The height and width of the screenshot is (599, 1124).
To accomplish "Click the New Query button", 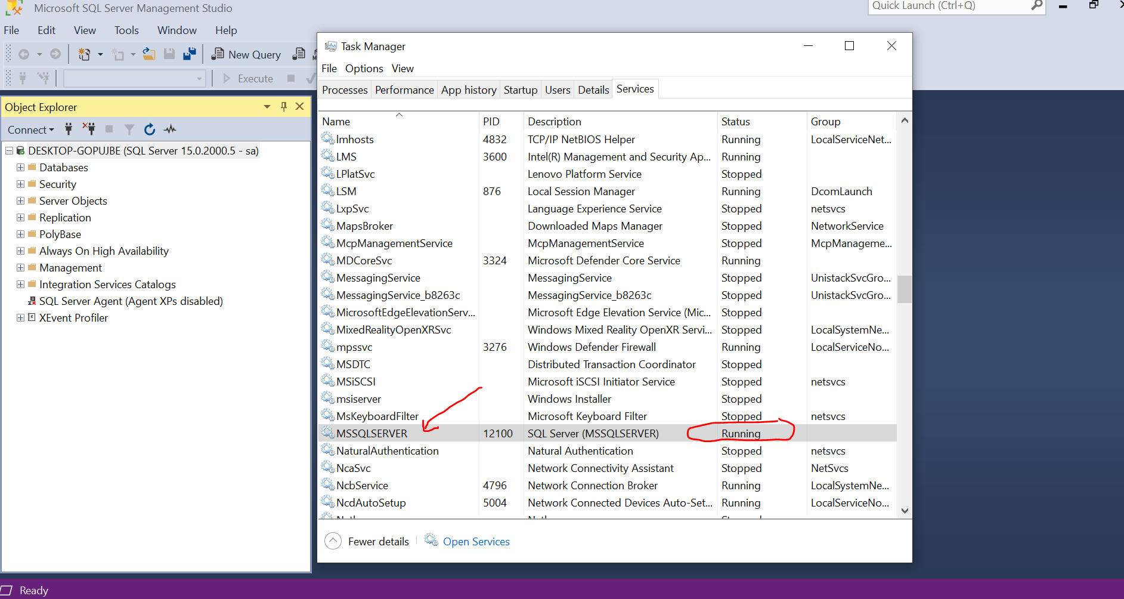I will coord(246,54).
